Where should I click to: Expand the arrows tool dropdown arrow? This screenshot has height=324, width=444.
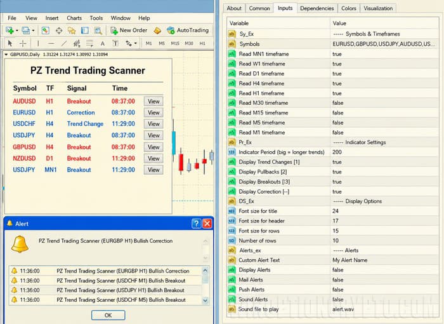tap(136, 43)
